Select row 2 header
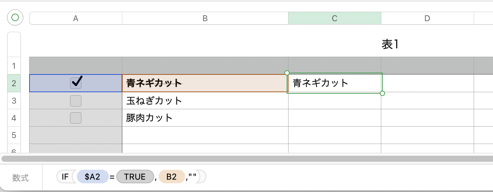Screen dimensions: 493x192 pyautogui.click(x=14, y=83)
